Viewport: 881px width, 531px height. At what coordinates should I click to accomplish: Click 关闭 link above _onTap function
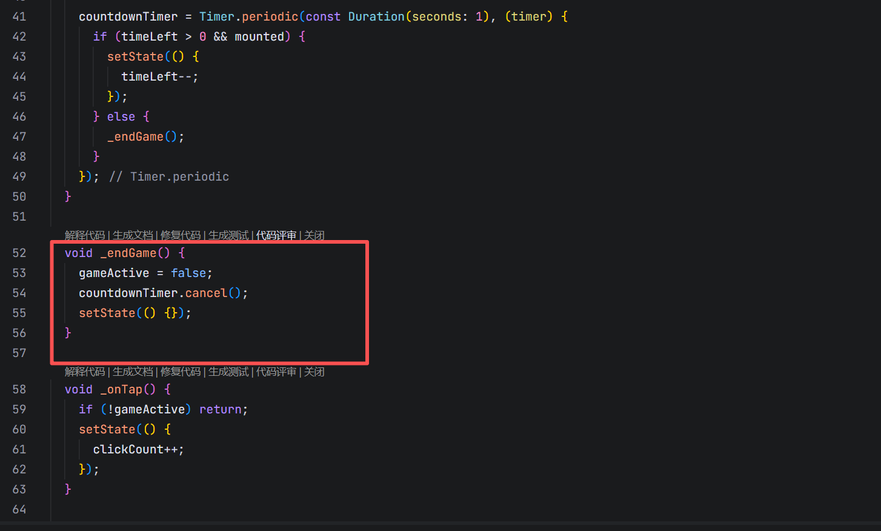(314, 372)
